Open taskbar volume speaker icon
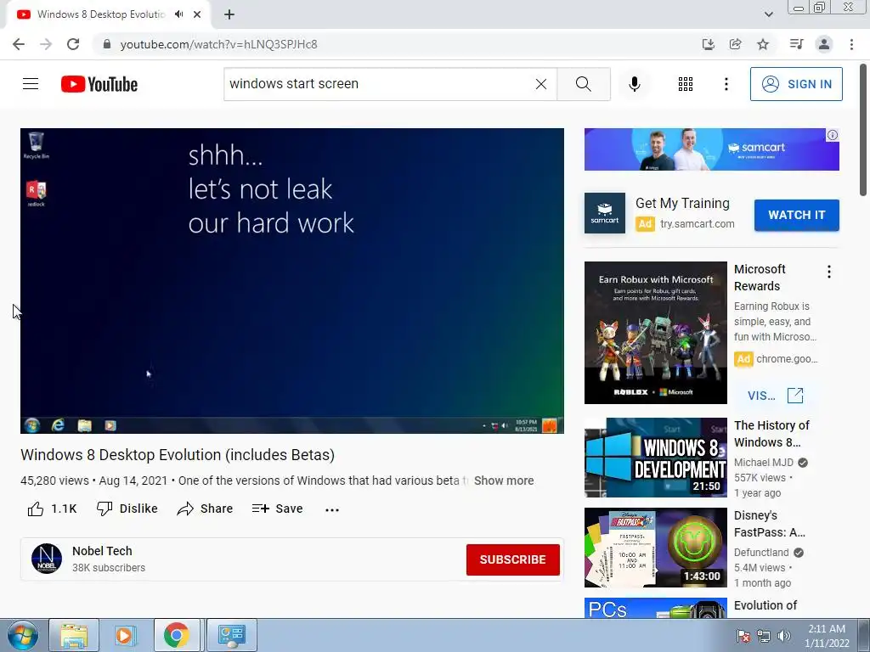The image size is (870, 652). (784, 636)
